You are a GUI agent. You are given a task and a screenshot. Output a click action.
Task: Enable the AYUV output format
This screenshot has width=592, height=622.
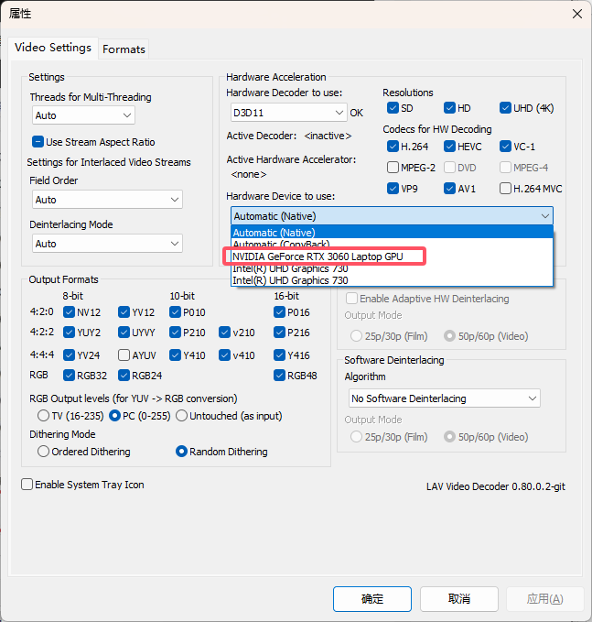pos(124,355)
